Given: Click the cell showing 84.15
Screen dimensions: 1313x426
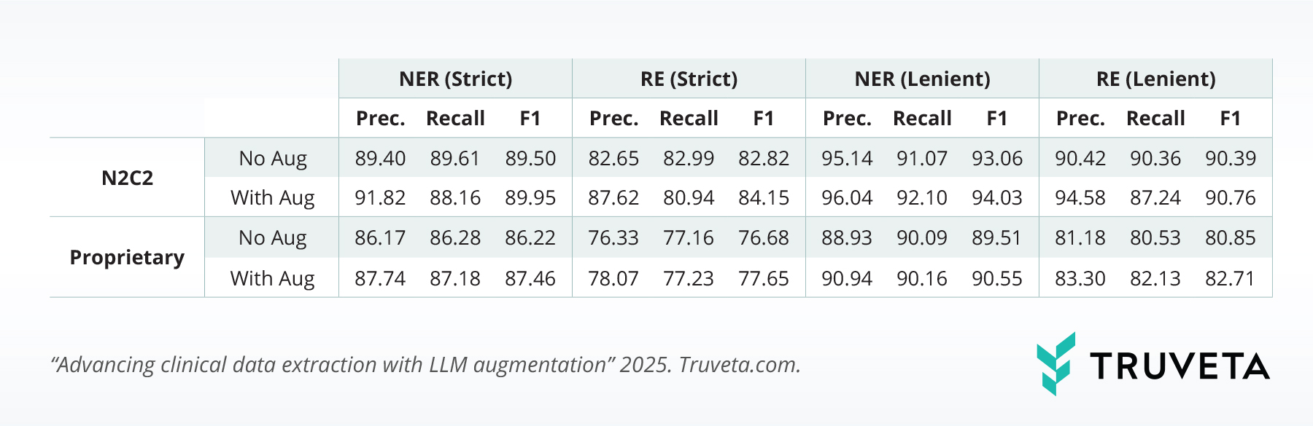Looking at the screenshot, I should [764, 197].
